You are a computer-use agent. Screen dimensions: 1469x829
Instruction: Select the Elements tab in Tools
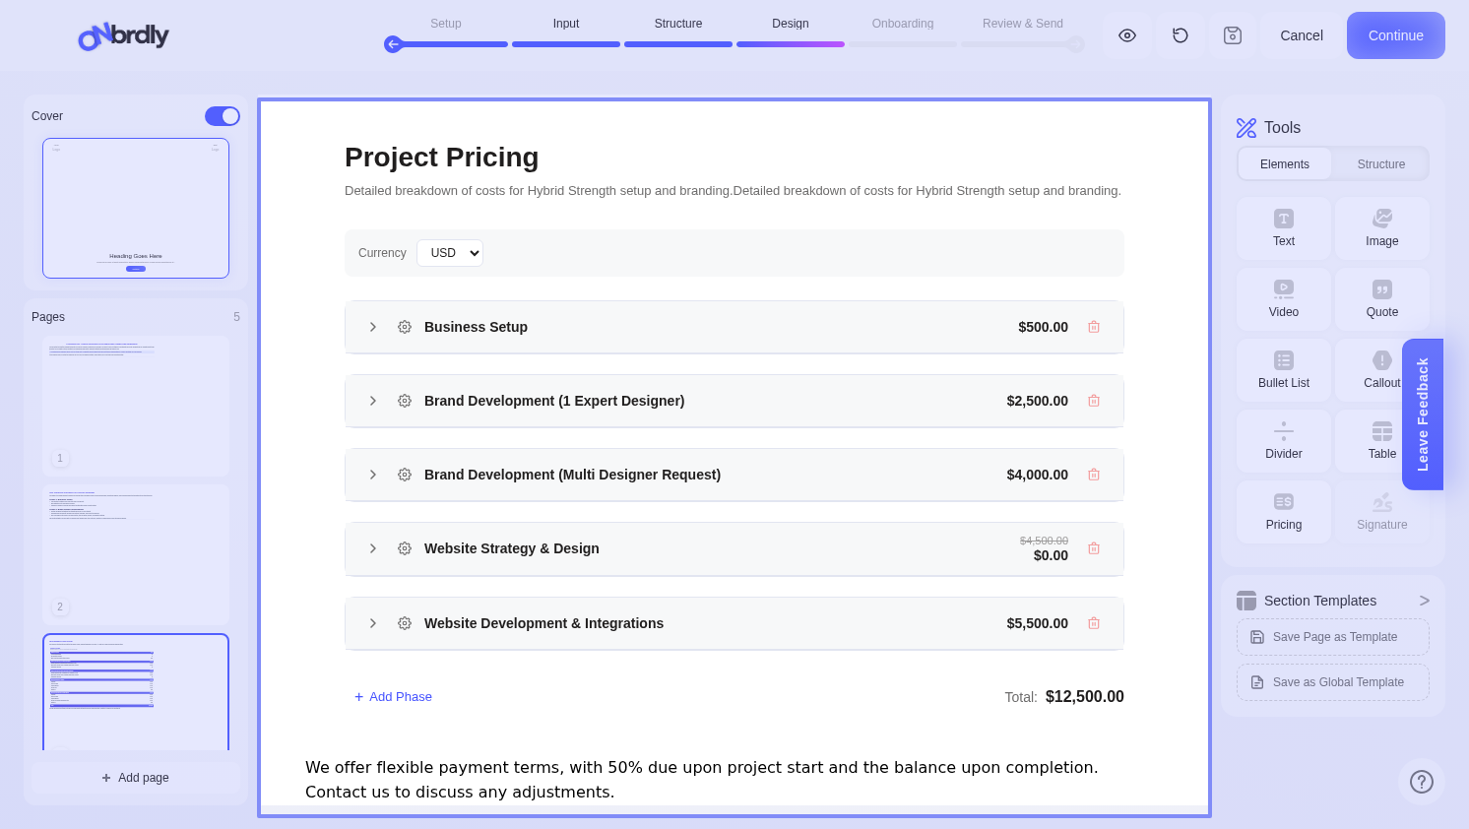point(1284,164)
